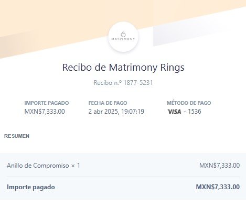Click the Anillo de Compromiso line item price
246x219 pixels.
[219, 166]
